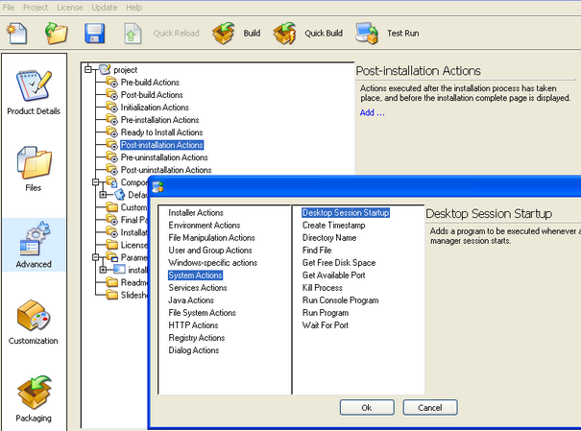581x431 pixels.
Task: Select Desktop Session Startup action
Action: (x=346, y=212)
